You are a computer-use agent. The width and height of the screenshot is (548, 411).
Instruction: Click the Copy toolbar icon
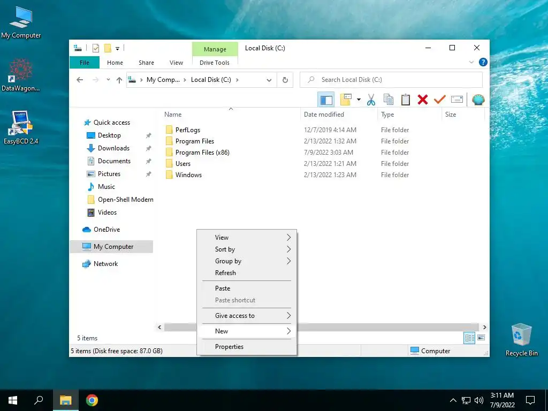click(x=389, y=100)
